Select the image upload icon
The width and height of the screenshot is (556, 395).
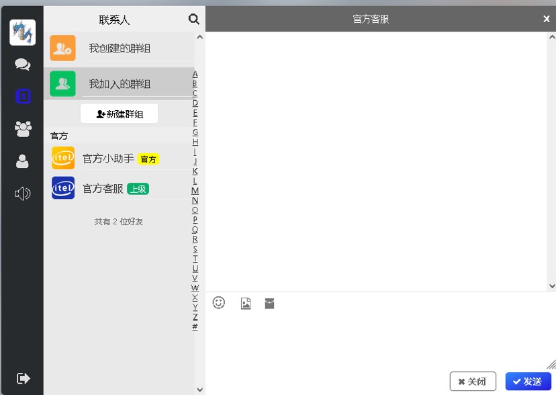[245, 303]
